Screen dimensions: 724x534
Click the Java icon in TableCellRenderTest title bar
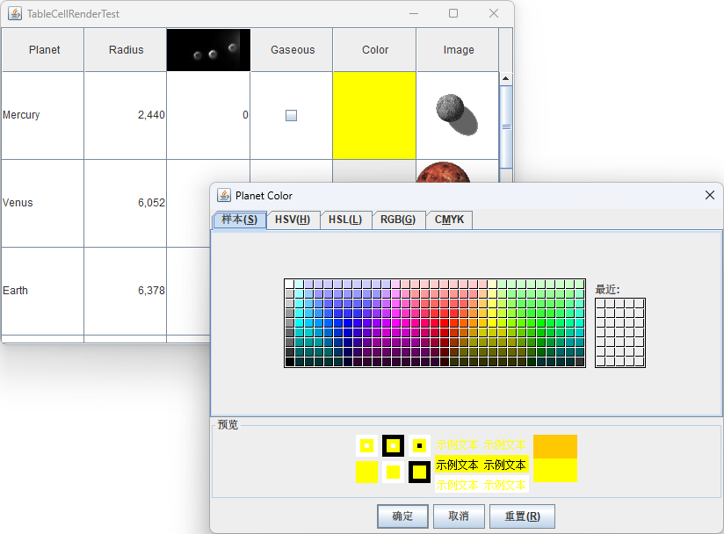(x=15, y=13)
